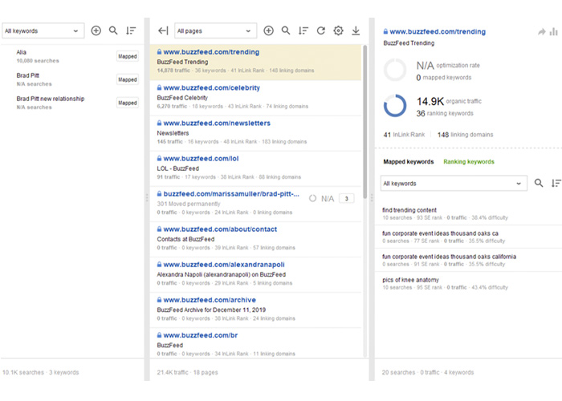Click N/A optimization circle on brad-pitt row
Screen dimensions: 562x401
click(312, 198)
